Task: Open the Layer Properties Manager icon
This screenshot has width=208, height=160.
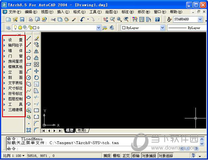Action: 8,28
